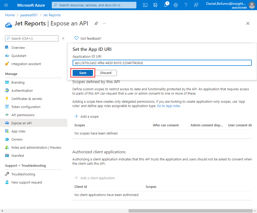
Task: Open the Help question mark
Action: point(186,5)
